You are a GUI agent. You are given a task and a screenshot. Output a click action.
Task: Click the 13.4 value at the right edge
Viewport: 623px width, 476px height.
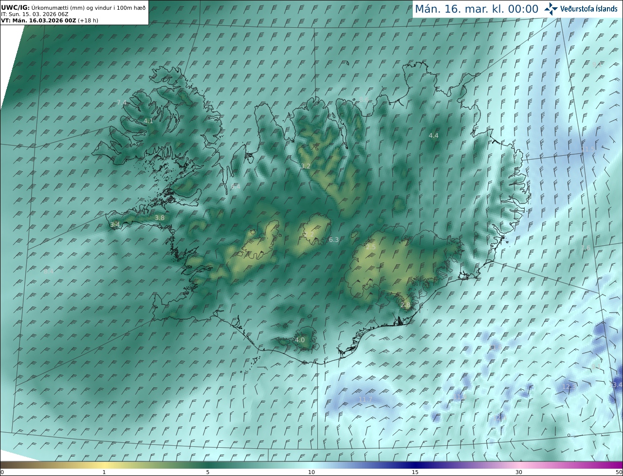(616, 384)
